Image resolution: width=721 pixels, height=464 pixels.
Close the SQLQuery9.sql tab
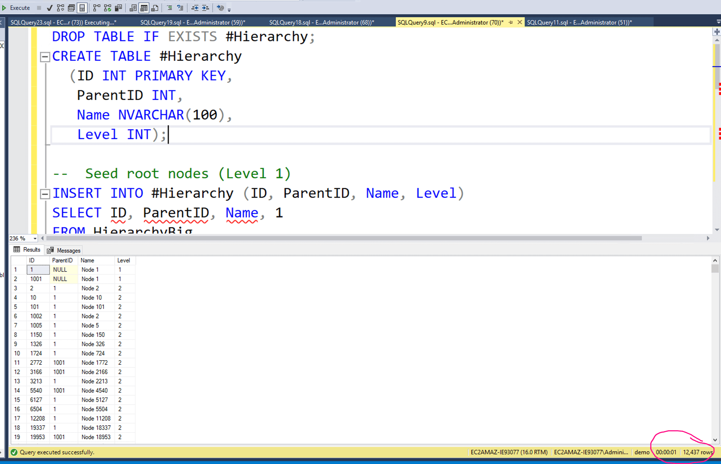pos(519,22)
